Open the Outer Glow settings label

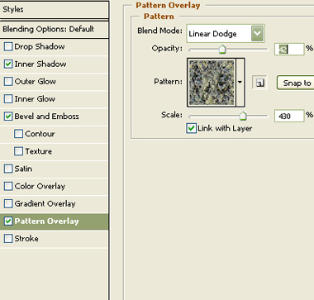tap(35, 81)
